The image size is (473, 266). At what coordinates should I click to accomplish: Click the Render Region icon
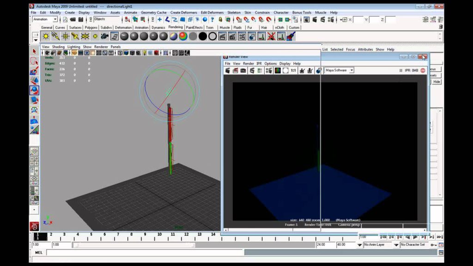click(x=235, y=70)
